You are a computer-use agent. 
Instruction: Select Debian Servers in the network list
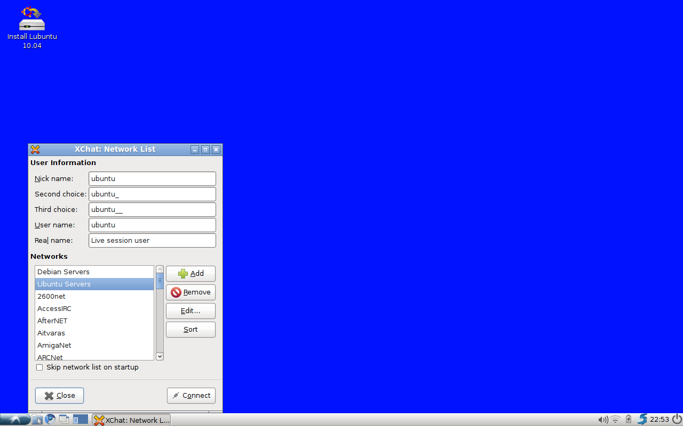94,272
